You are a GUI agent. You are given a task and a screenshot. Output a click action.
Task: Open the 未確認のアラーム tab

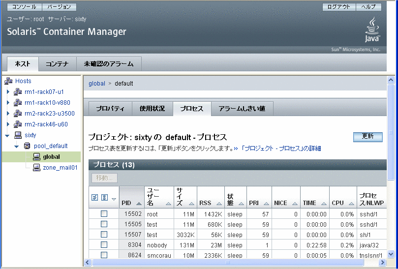click(x=109, y=64)
